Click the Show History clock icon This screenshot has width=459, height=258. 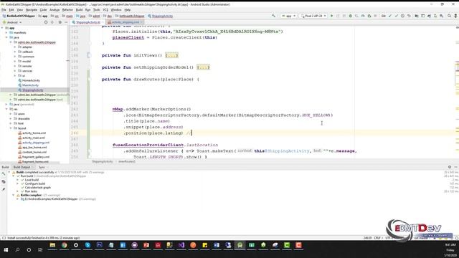point(402,16)
